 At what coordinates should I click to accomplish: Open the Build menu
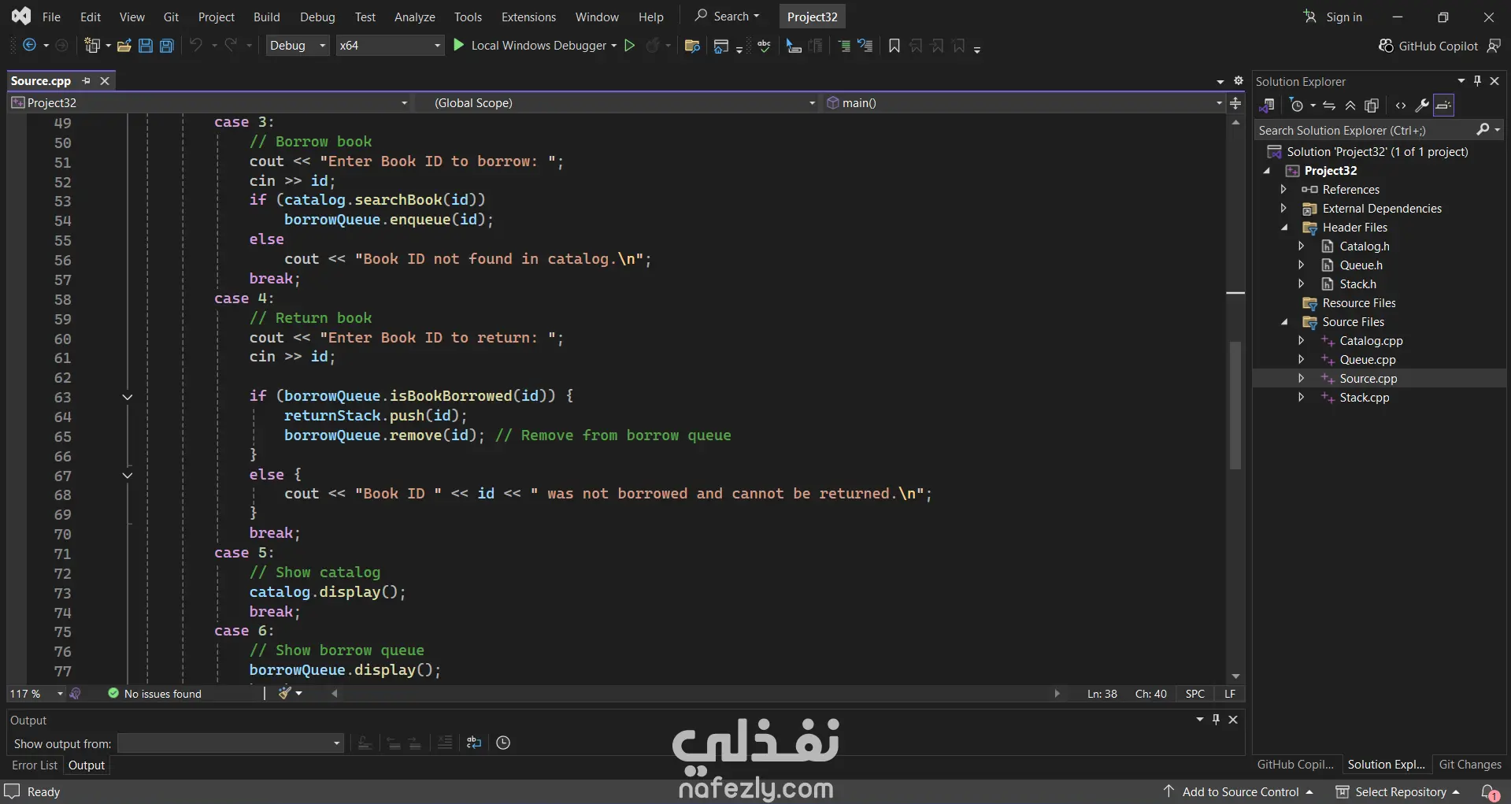pyautogui.click(x=267, y=17)
